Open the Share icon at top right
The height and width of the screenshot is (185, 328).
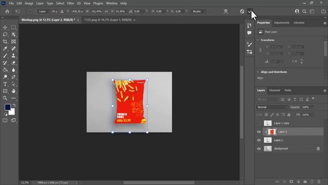pos(323,11)
